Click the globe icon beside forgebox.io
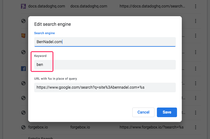Viewport: 210px width, 139px height. tap(23, 127)
